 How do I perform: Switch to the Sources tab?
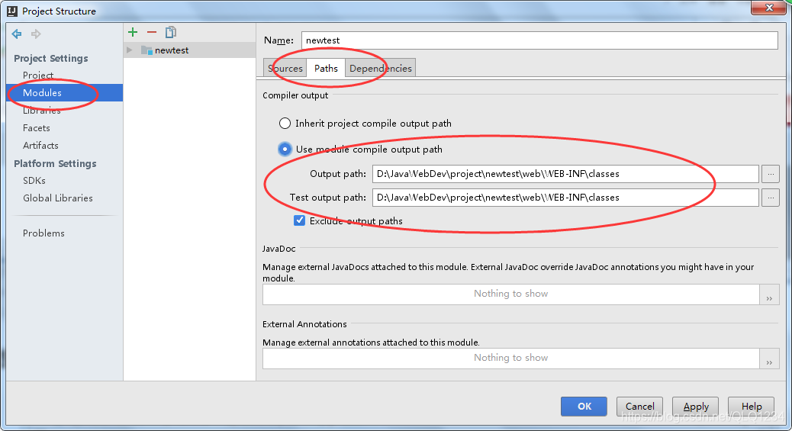point(285,68)
